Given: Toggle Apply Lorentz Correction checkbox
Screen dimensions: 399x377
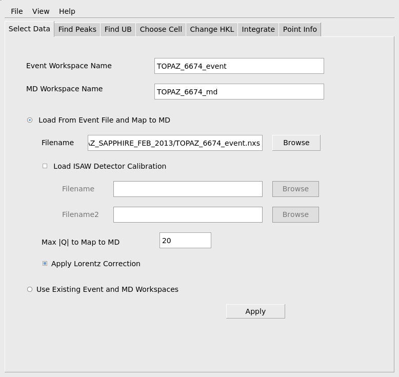Looking at the screenshot, I should pyautogui.click(x=45, y=264).
